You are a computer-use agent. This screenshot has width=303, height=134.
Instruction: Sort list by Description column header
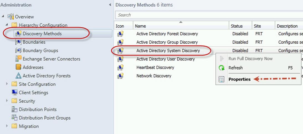click(289, 26)
